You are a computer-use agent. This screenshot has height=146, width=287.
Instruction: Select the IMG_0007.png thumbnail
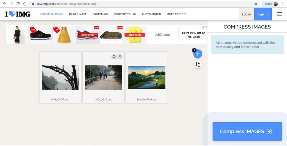tap(60, 77)
